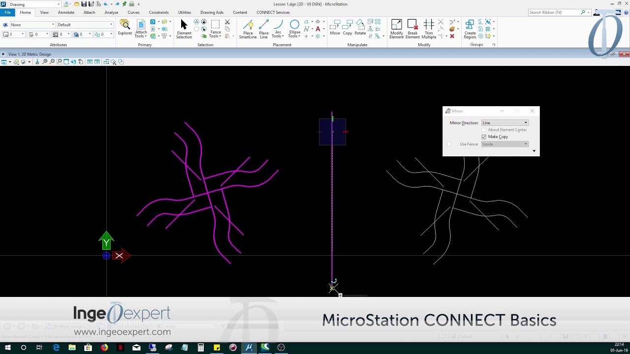Click the Fit View icon
Viewport: 630px width, 354px height.
tap(66, 62)
